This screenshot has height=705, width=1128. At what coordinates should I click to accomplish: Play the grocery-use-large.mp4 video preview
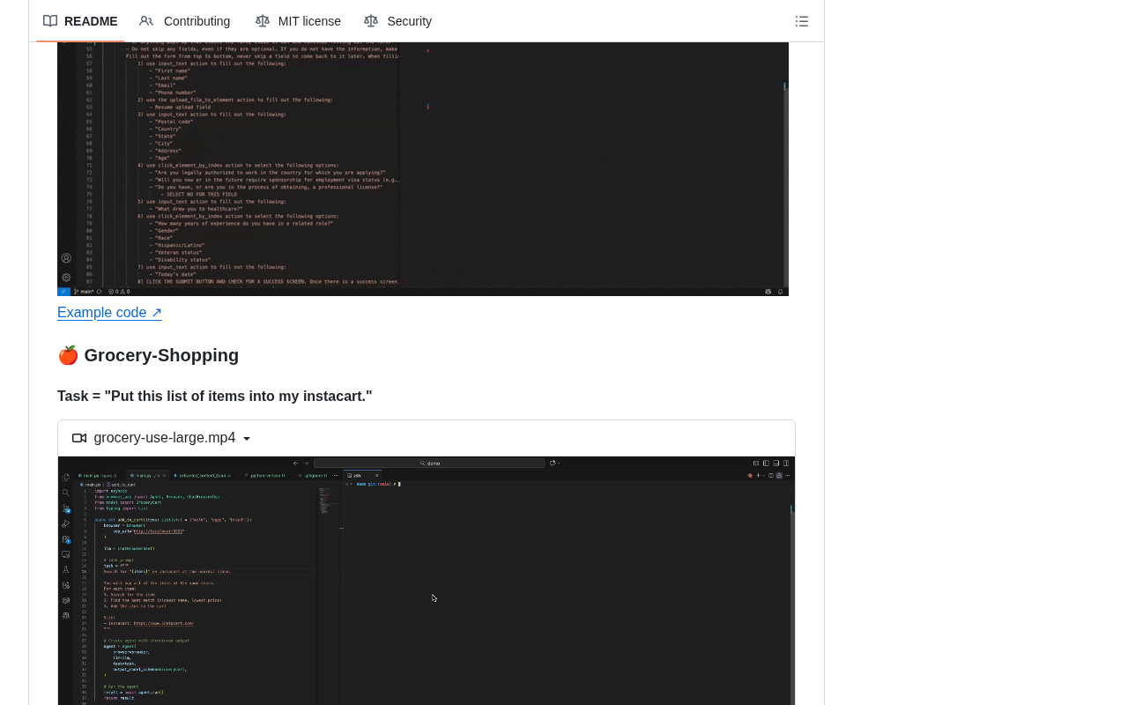(427, 581)
